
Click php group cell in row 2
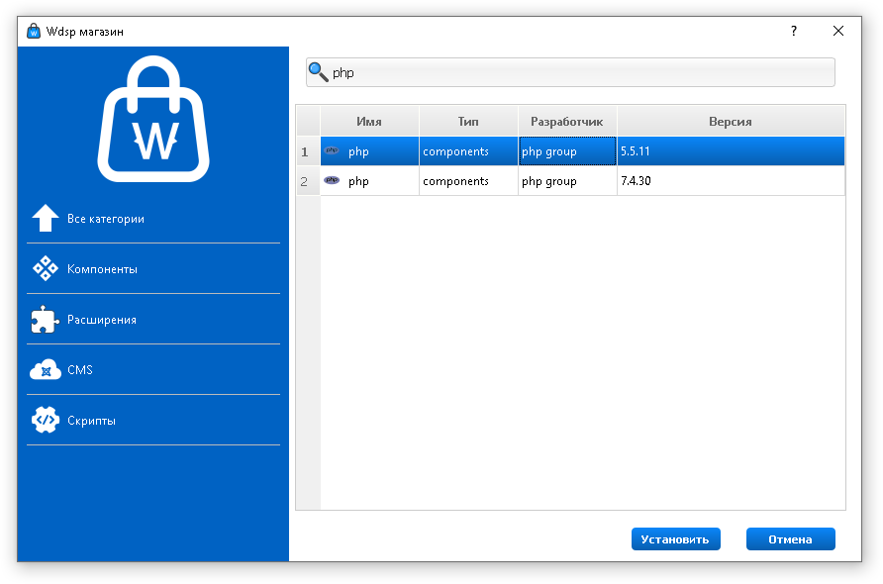coord(567,181)
